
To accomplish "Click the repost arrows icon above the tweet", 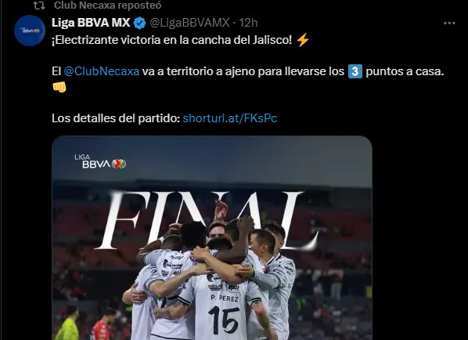I will [x=39, y=5].
